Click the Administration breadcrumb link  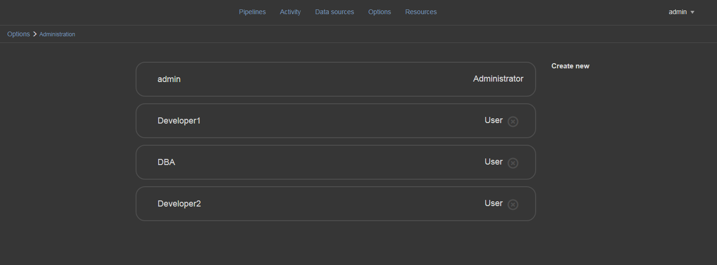pyautogui.click(x=57, y=34)
